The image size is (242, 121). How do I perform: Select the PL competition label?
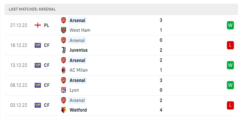point(47,25)
